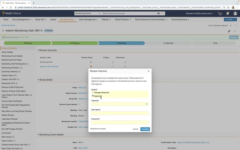Open the Global Directory menu
The height and width of the screenshot is (150, 240).
pos(123,19)
